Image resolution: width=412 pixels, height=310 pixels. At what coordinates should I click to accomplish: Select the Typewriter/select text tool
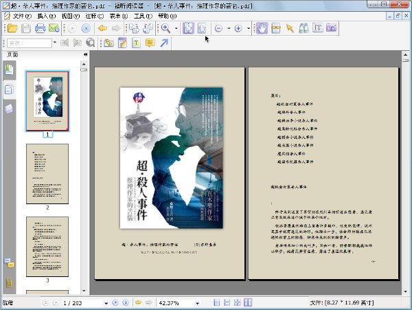pyautogui.click(x=275, y=28)
